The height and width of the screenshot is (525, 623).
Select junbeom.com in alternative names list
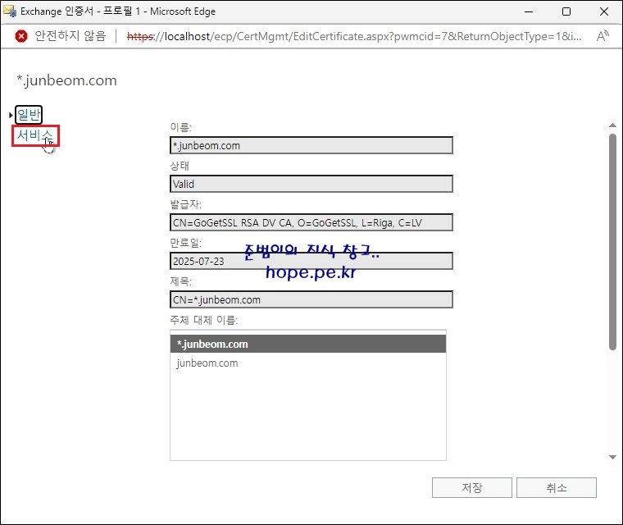click(308, 363)
